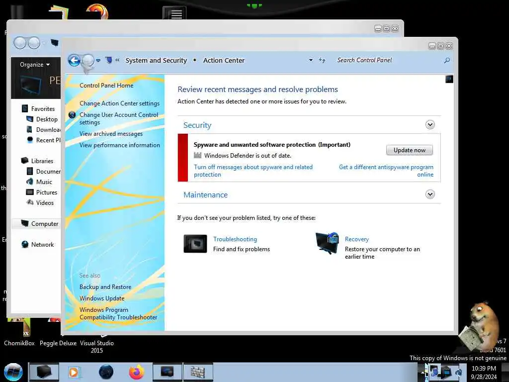Get a different antispyware program online
Screen dimensions: 509x382
[386, 171]
